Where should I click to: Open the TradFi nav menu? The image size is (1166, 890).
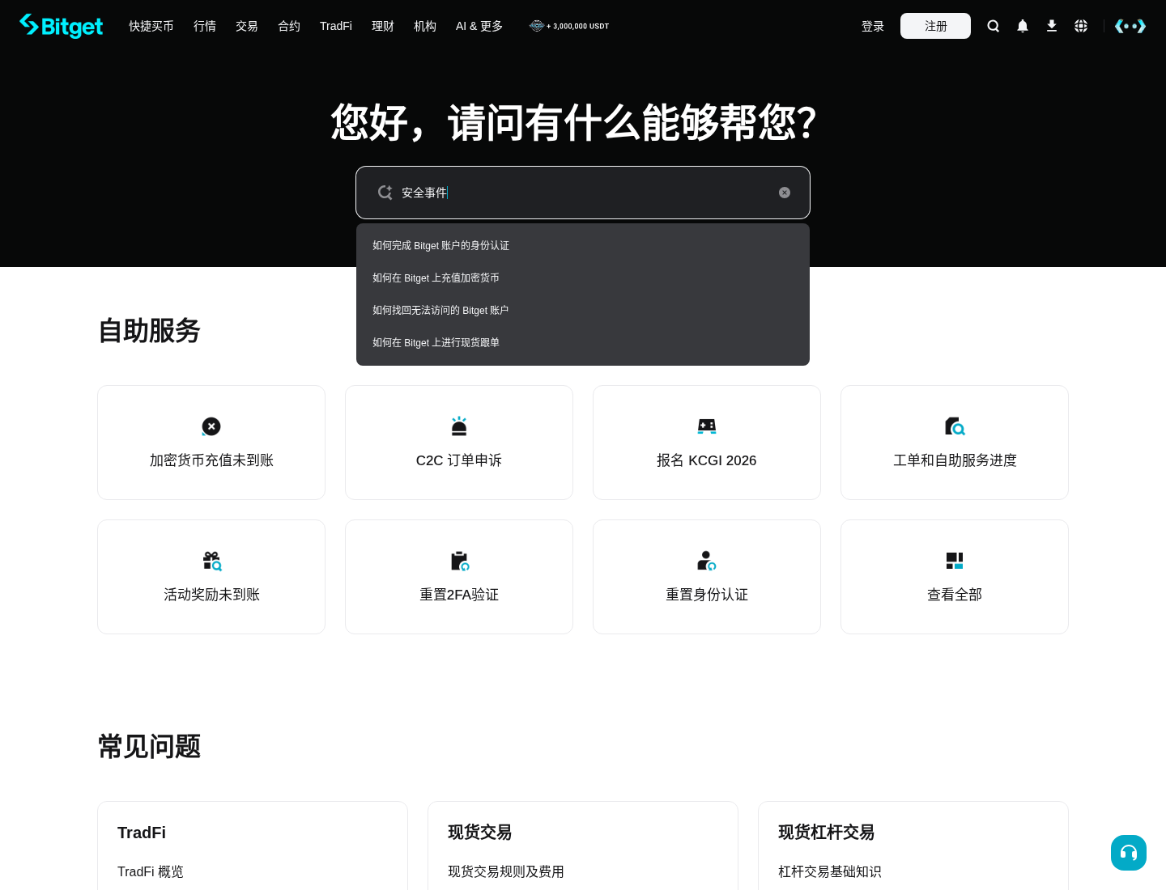pos(336,26)
